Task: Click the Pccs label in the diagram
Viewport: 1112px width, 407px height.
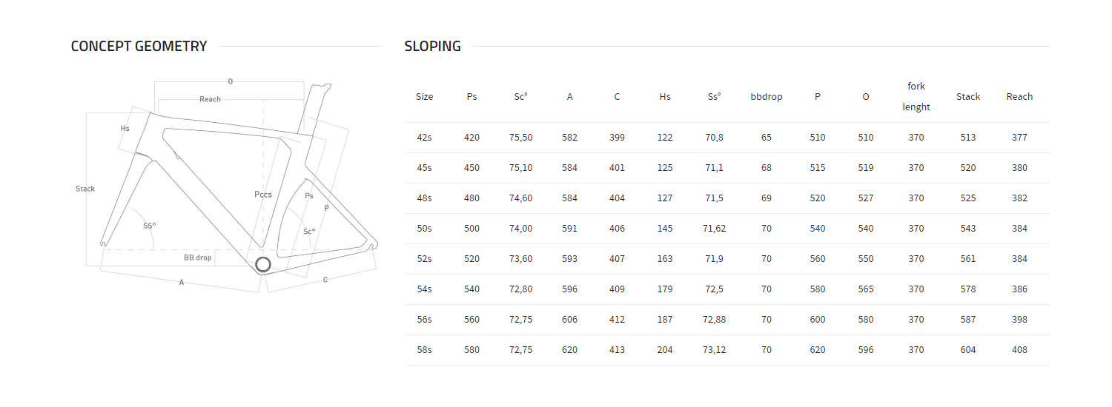Action: tap(262, 195)
